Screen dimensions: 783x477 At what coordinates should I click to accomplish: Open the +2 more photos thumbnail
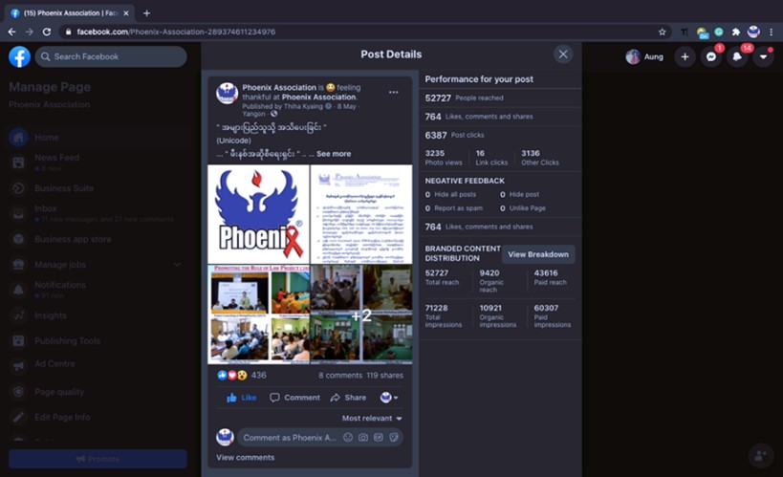pos(361,314)
